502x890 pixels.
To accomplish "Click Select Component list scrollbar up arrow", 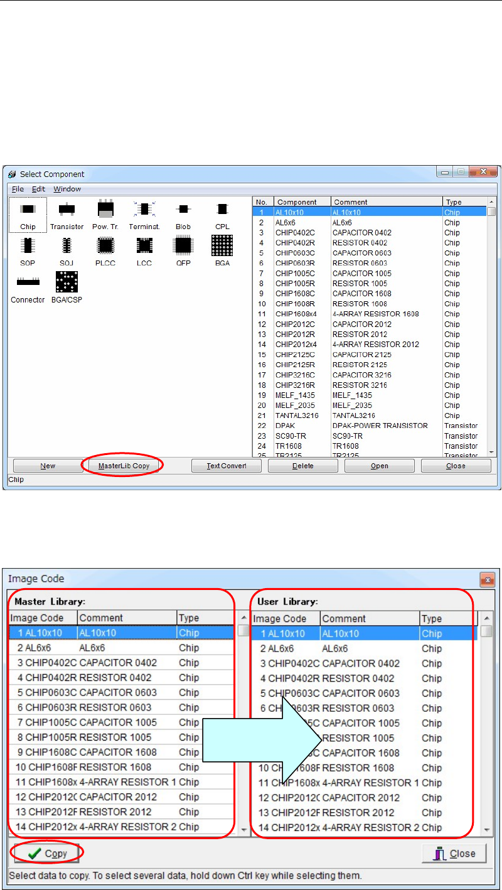I will (492, 202).
